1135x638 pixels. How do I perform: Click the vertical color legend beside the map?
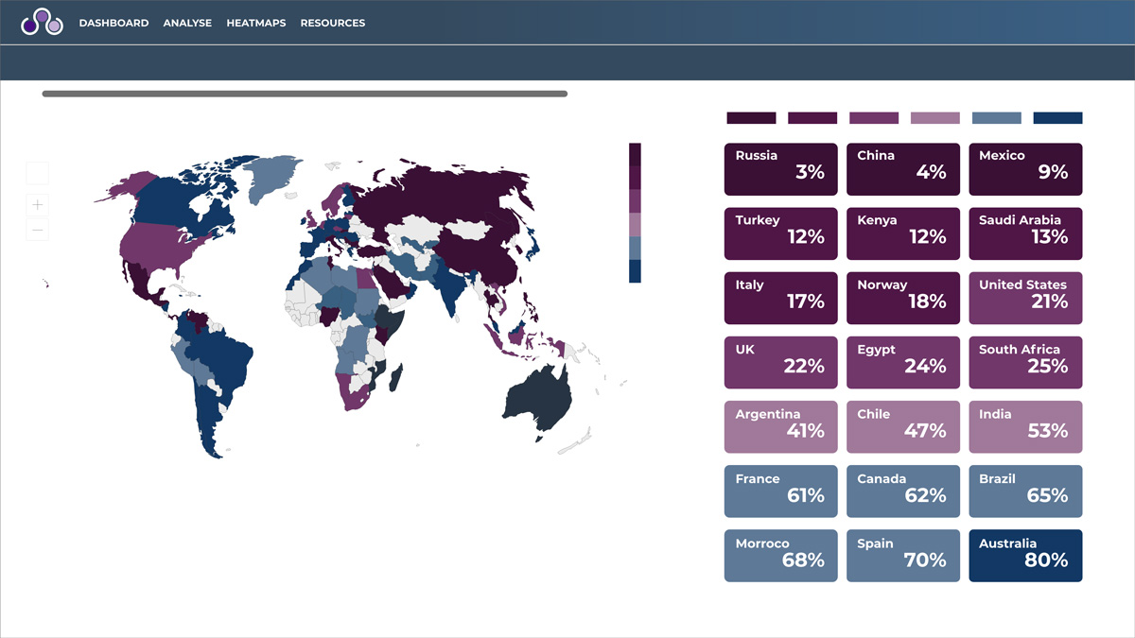pyautogui.click(x=635, y=213)
